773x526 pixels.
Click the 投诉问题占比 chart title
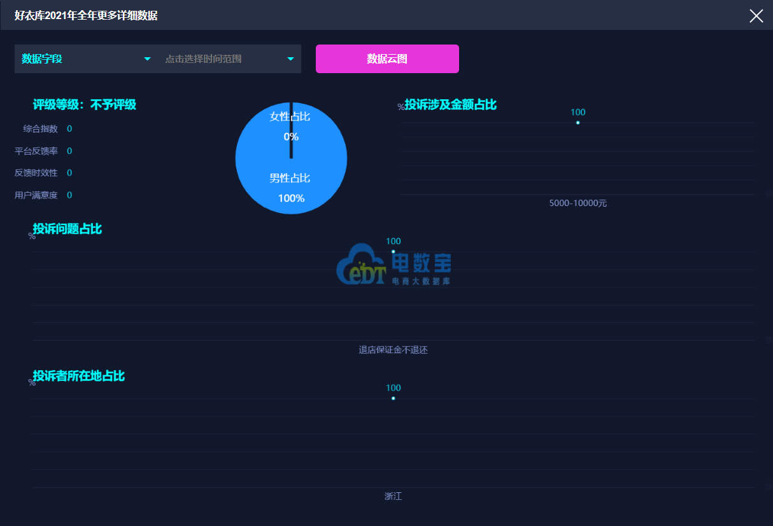[67, 229]
